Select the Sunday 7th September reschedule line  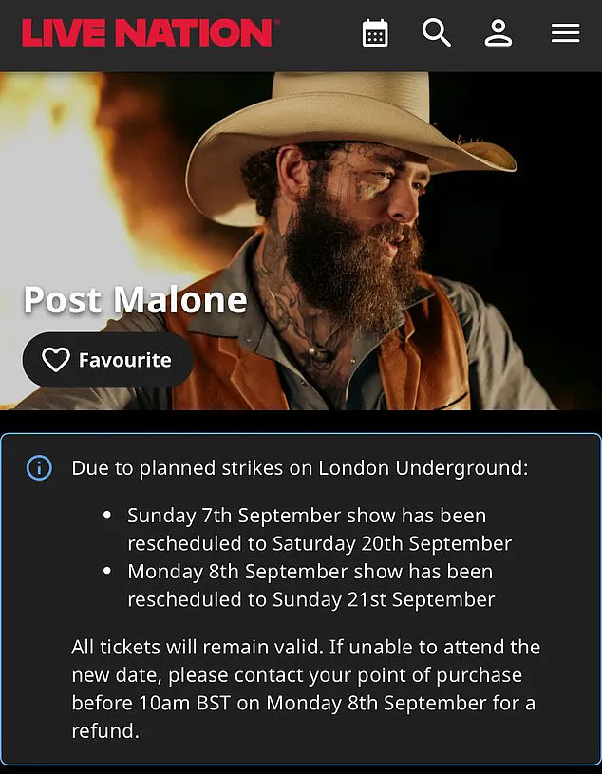[x=307, y=516]
